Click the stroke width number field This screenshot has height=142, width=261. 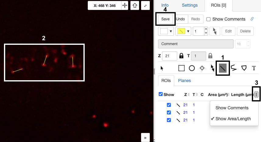pos(198,31)
